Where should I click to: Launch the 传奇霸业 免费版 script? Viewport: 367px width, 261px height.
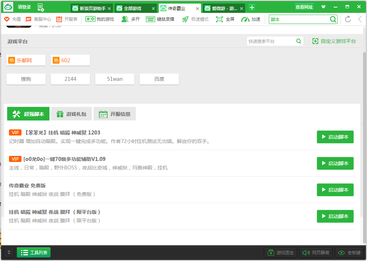(335, 189)
